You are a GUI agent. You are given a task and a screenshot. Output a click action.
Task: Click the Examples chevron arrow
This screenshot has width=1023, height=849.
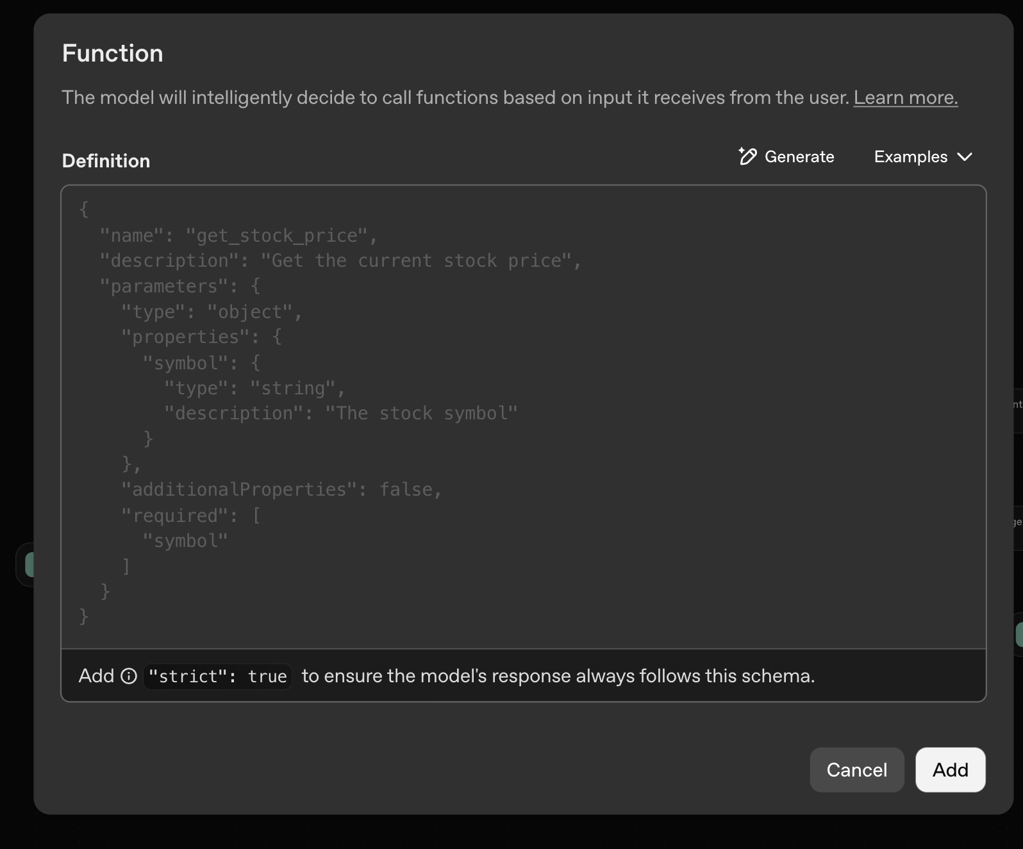tap(965, 157)
